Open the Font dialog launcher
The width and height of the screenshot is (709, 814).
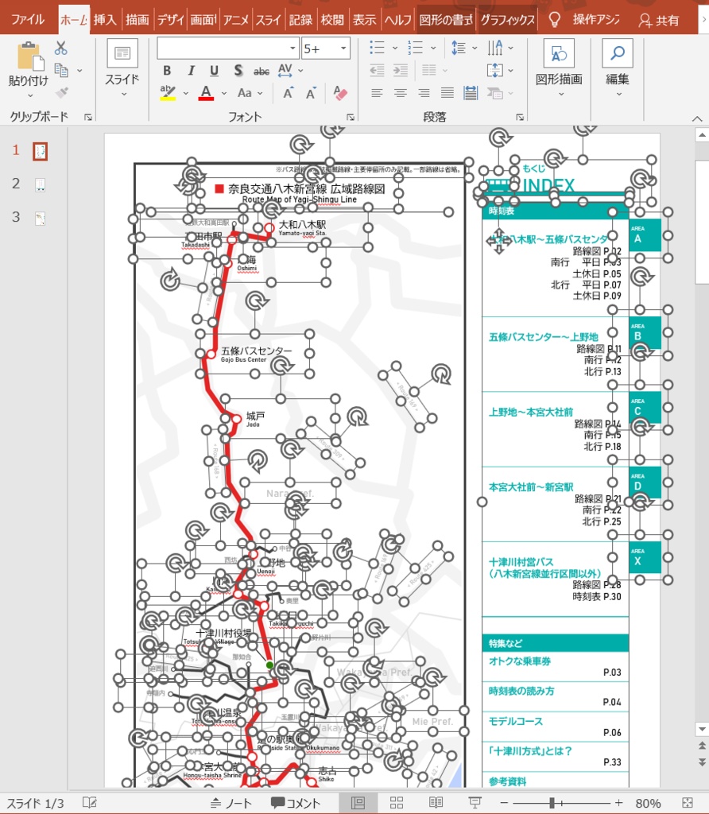coord(351,118)
